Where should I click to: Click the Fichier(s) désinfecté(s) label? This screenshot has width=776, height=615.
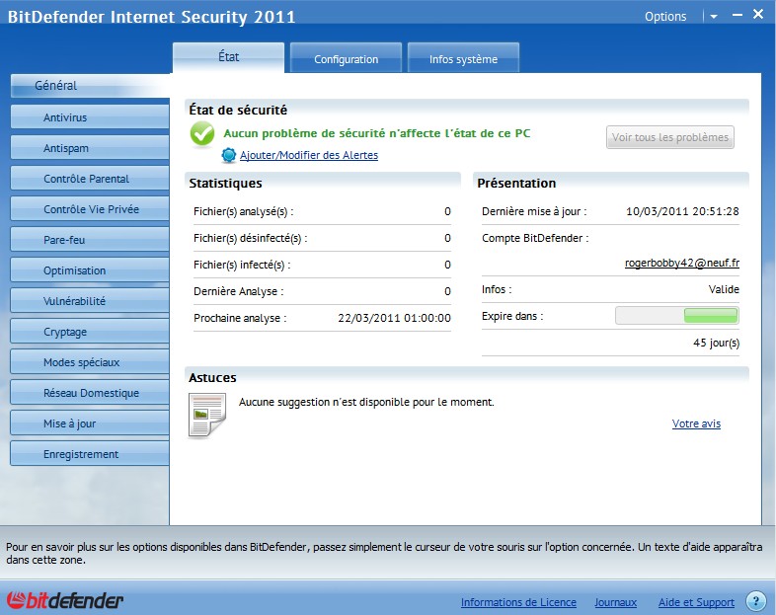pos(251,239)
